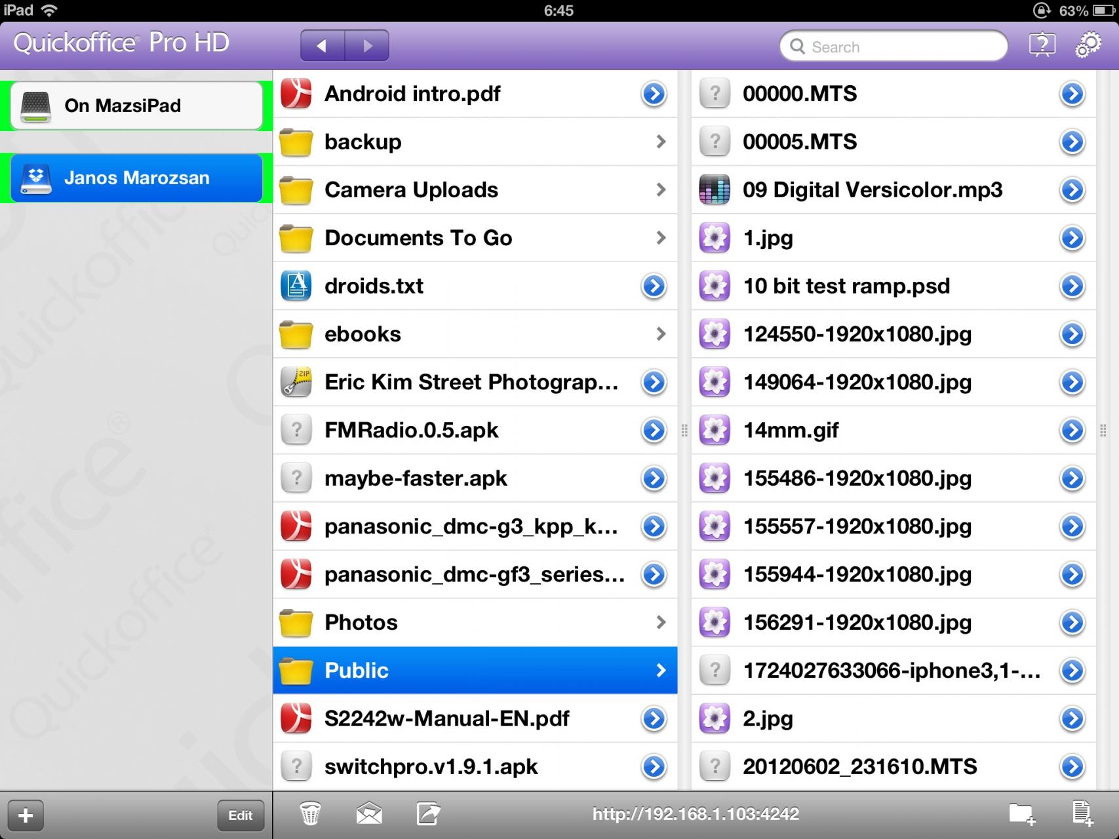
Task: Focus the Search field
Action: tap(893, 47)
